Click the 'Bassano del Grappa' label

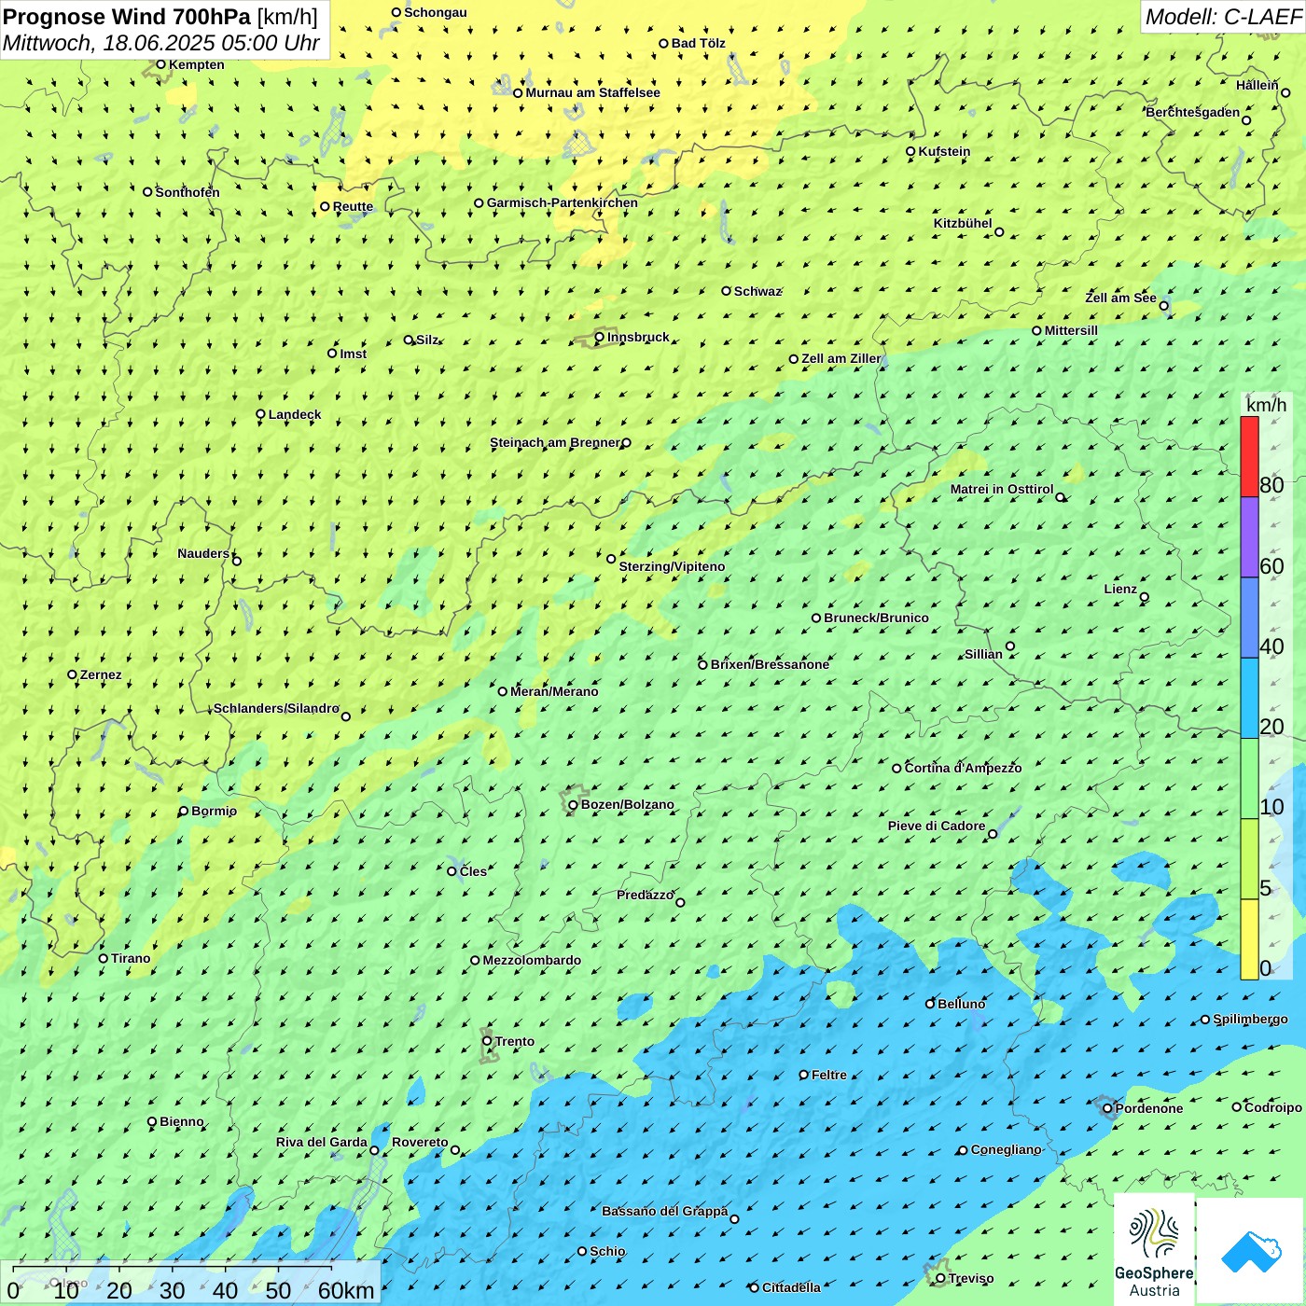[665, 1211]
